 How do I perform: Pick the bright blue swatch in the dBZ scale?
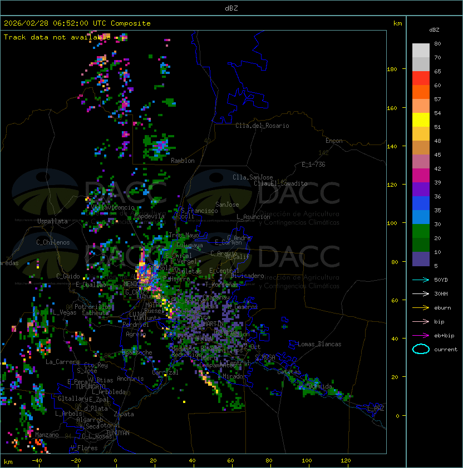pyautogui.click(x=421, y=203)
